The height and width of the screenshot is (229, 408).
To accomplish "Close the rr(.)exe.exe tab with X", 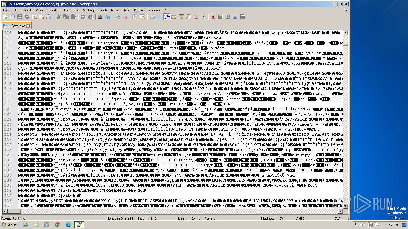I will [x=28, y=26].
